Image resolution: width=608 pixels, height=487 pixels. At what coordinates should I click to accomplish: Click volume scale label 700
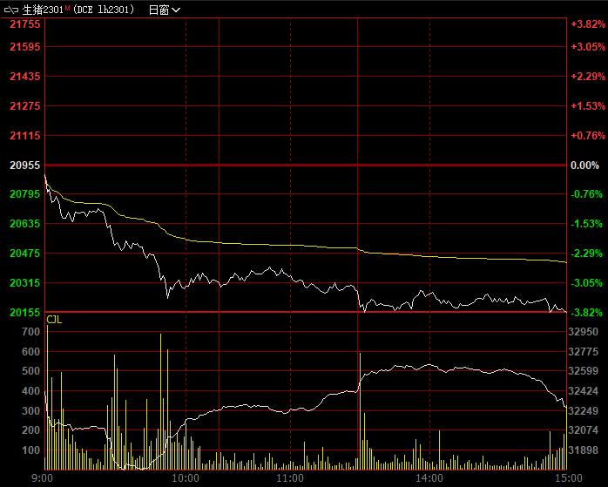pyautogui.click(x=31, y=332)
